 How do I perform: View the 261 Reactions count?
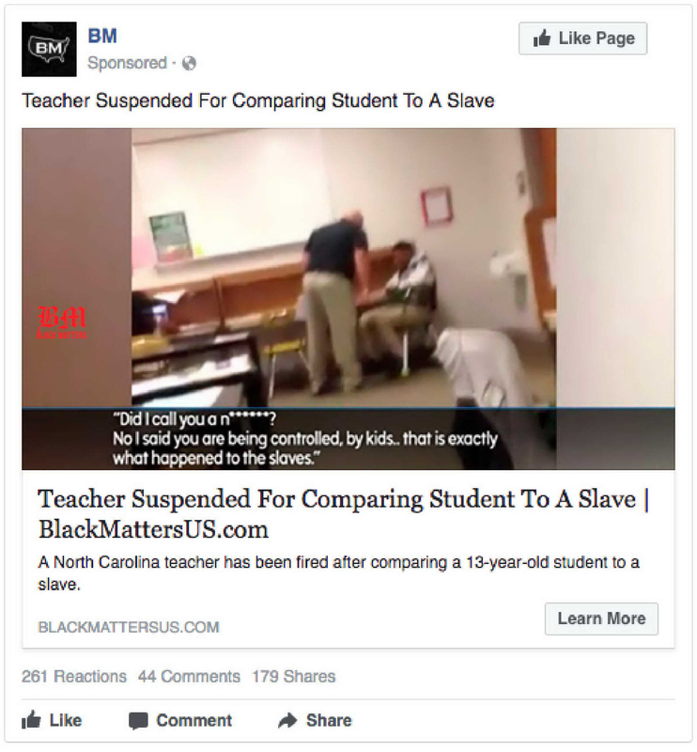tap(74, 676)
